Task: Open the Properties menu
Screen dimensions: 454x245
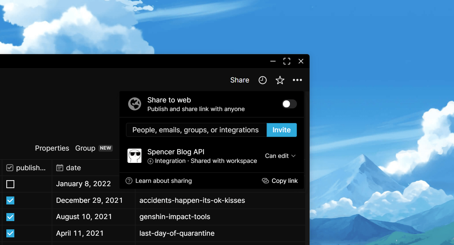Action: [x=52, y=148]
